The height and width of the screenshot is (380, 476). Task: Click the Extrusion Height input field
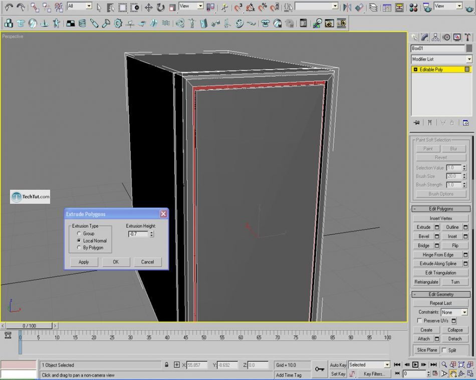[x=138, y=234]
